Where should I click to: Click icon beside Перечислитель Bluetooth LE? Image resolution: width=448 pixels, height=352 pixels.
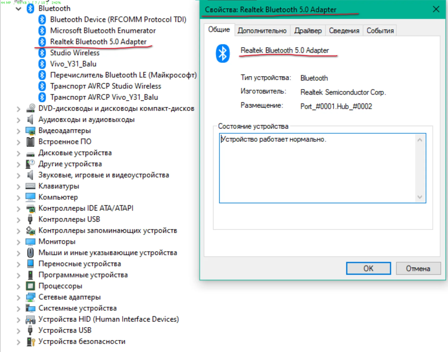click(x=42, y=75)
